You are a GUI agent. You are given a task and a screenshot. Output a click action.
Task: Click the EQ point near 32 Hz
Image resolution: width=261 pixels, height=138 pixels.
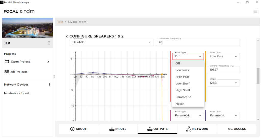click(x=82, y=73)
